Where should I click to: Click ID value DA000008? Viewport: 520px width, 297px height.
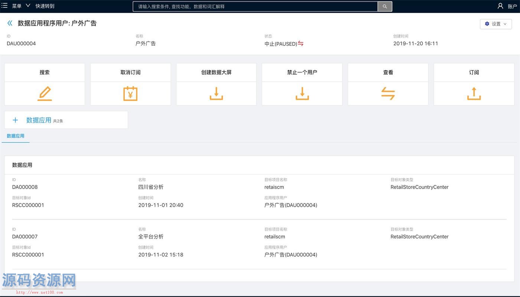click(25, 187)
